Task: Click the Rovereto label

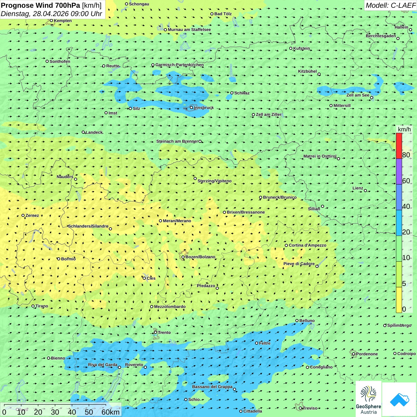Action: [134, 365]
